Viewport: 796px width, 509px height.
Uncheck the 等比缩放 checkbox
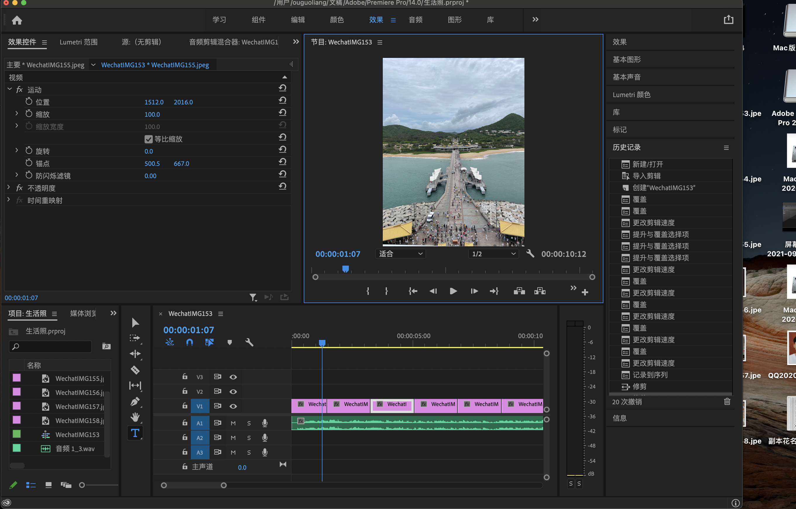tap(148, 139)
